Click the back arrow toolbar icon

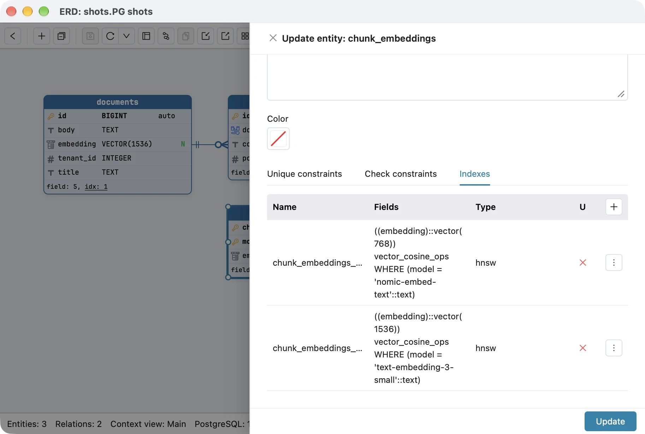pyautogui.click(x=13, y=36)
